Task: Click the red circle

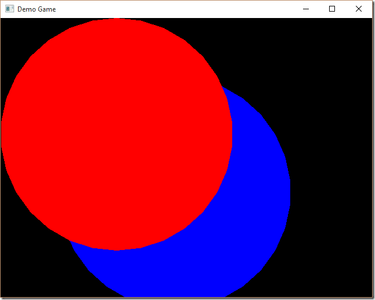Action: [x=117, y=134]
